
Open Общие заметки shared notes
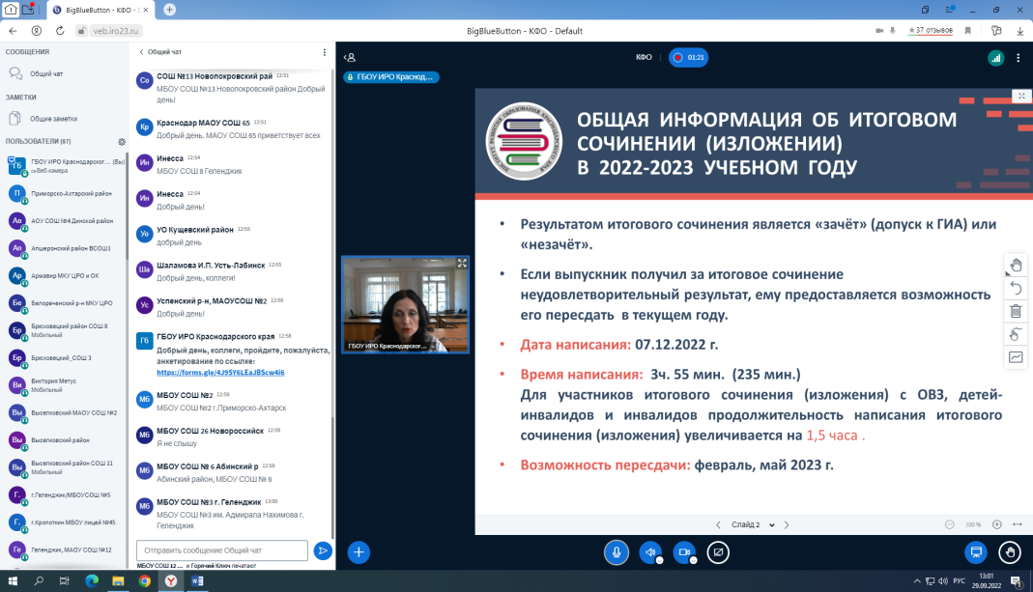tap(53, 118)
